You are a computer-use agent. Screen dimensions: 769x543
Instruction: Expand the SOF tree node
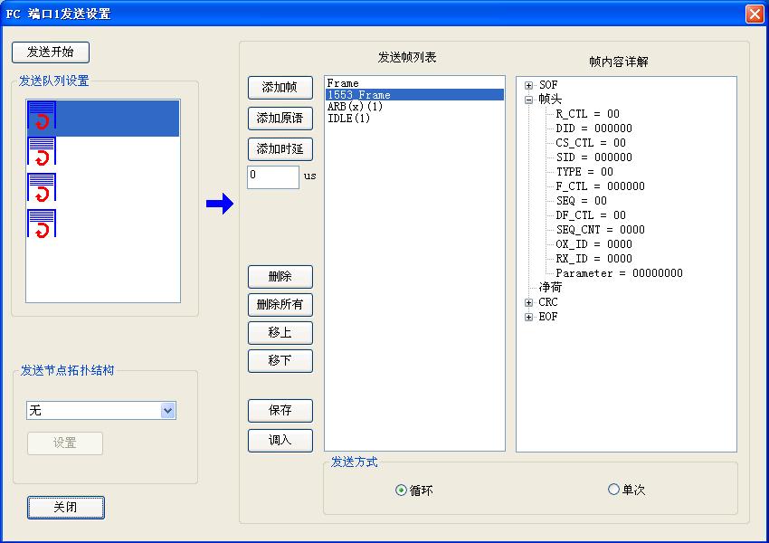[x=529, y=85]
